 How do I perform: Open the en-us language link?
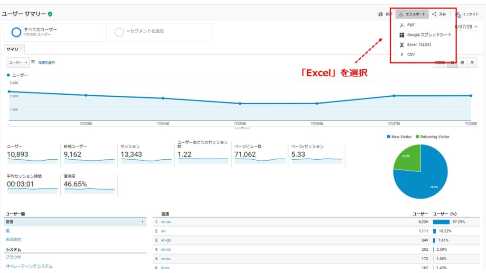(166, 222)
